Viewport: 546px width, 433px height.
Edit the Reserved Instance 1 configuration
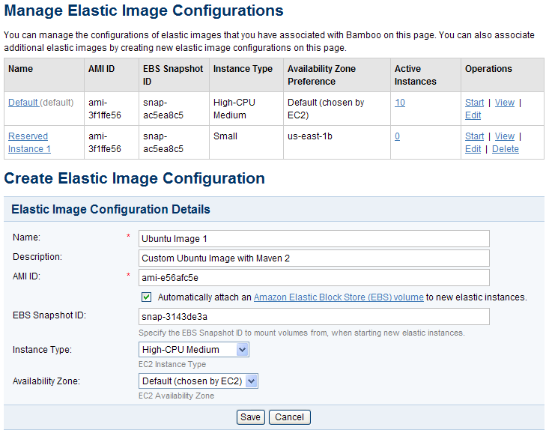[473, 149]
